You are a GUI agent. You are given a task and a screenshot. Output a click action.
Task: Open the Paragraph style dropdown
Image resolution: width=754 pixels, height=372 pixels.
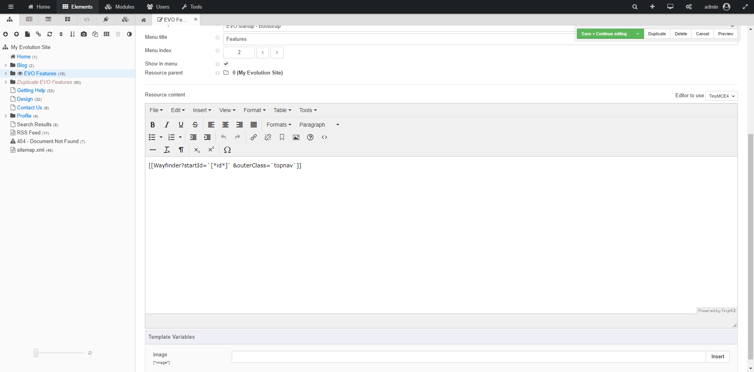tap(312, 125)
